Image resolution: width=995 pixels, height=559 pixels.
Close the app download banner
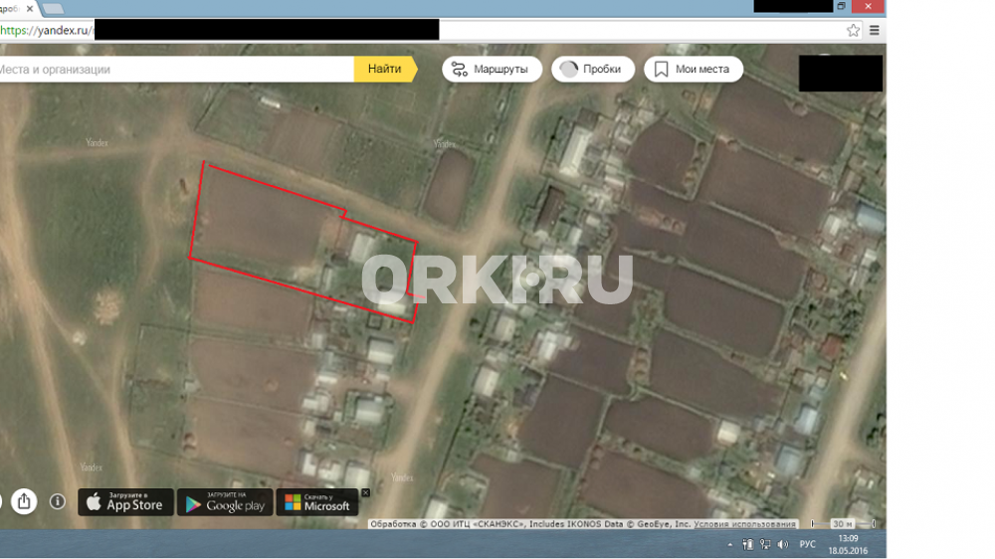[x=365, y=492]
